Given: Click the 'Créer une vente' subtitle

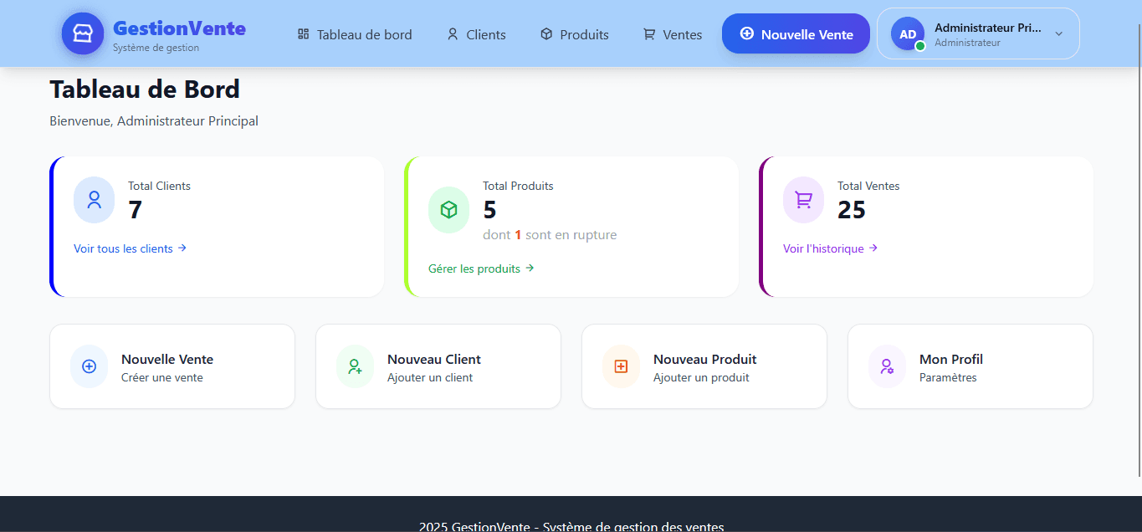Looking at the screenshot, I should click(x=162, y=377).
